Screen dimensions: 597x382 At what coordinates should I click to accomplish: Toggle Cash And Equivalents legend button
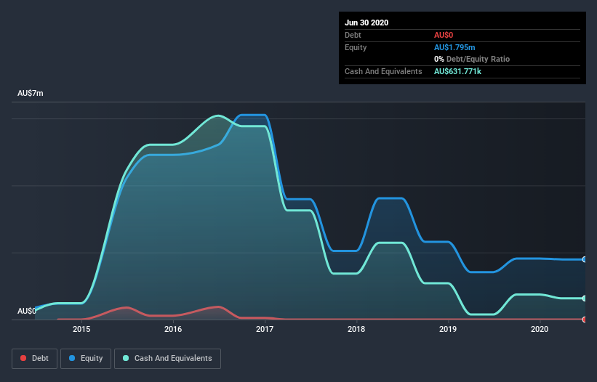[167, 359]
